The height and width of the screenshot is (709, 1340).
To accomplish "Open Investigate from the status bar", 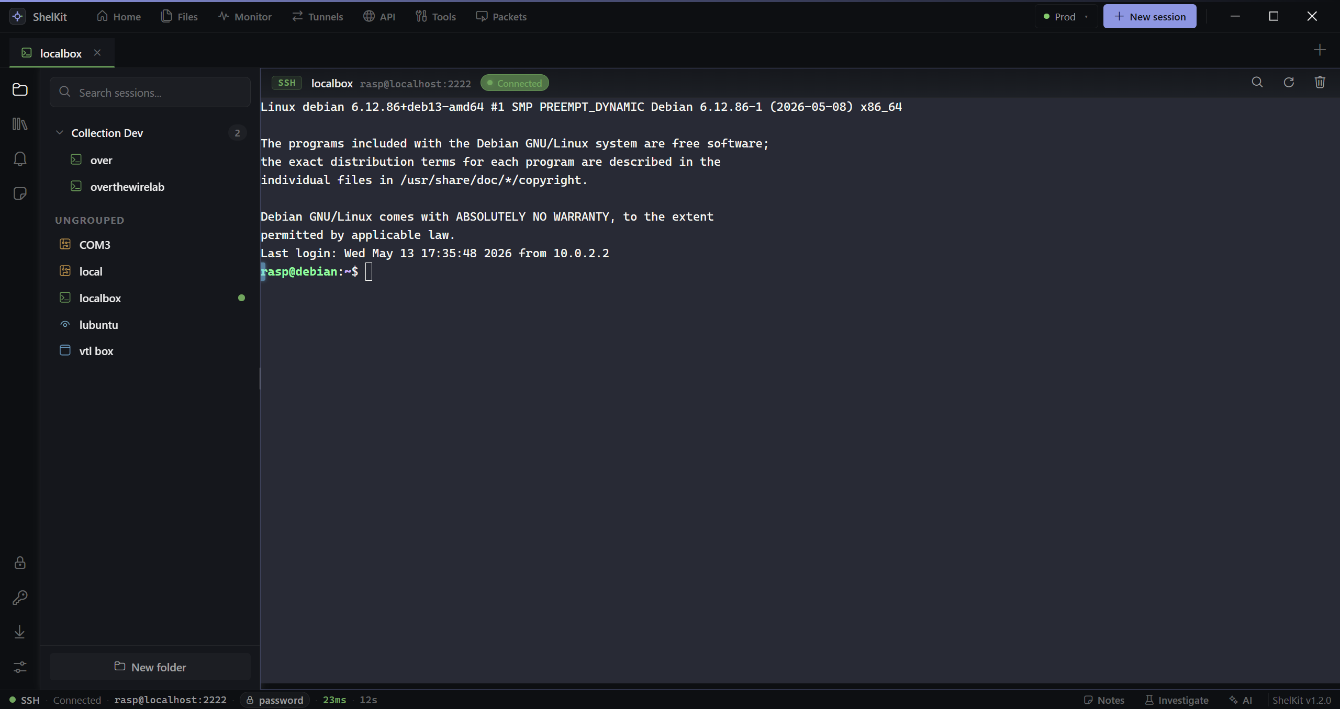I will (x=1177, y=700).
